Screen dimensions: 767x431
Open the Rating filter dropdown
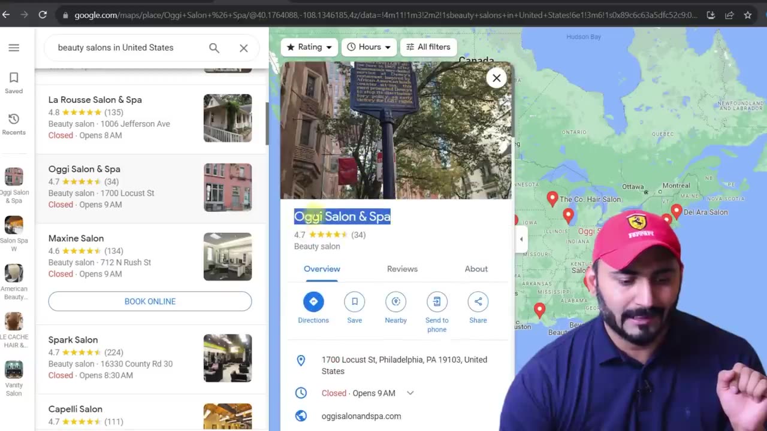point(309,47)
